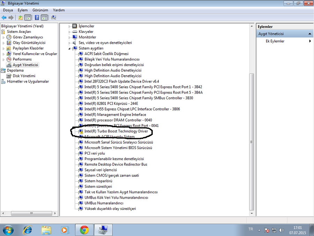Expand the Olay Görüntüleyicisi node
This screenshot has height=236, width=314.
pos(3,43)
